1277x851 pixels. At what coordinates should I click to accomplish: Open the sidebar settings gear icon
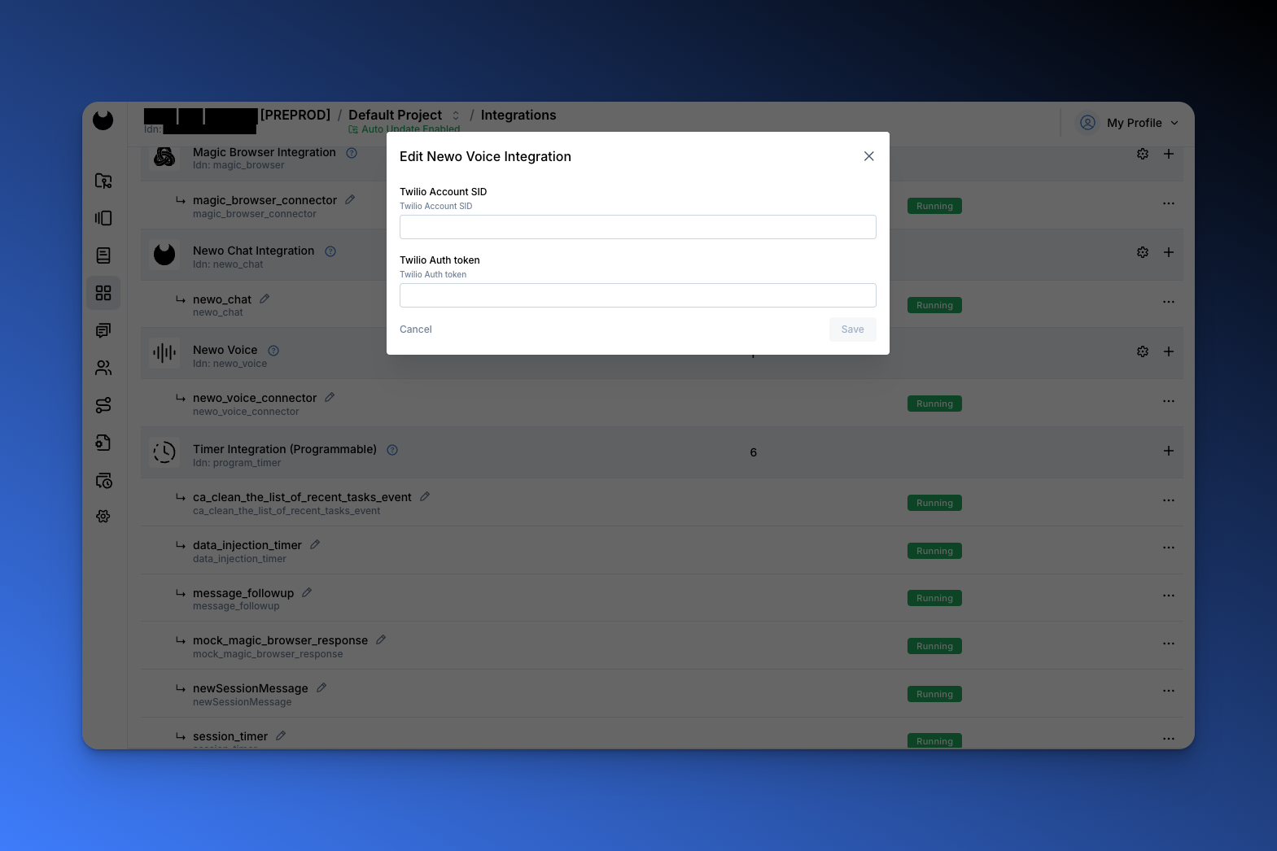point(103,517)
